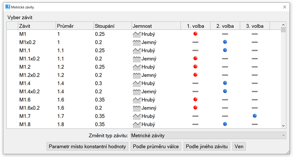Click the red dot in row M1.6x0.2
The width and height of the screenshot is (293, 157).
pyautogui.click(x=195, y=108)
